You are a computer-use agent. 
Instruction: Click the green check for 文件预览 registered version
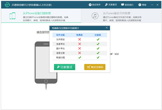point(98,39)
